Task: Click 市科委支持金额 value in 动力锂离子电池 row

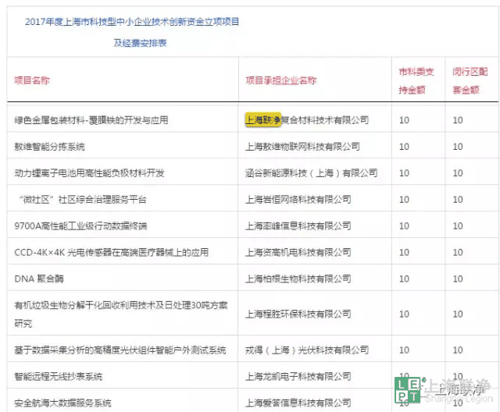Action: click(404, 173)
